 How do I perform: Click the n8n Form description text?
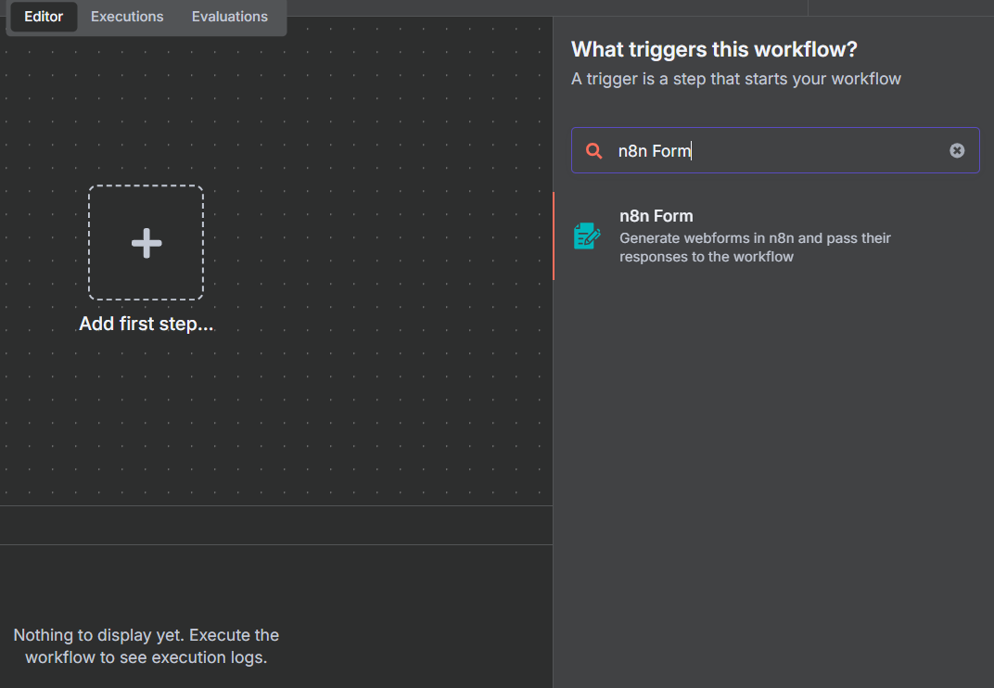(755, 248)
